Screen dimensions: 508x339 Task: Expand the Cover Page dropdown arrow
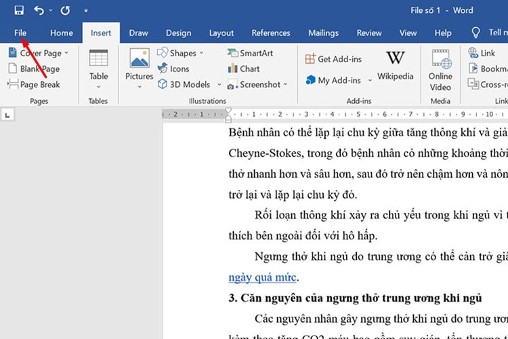click(x=66, y=53)
